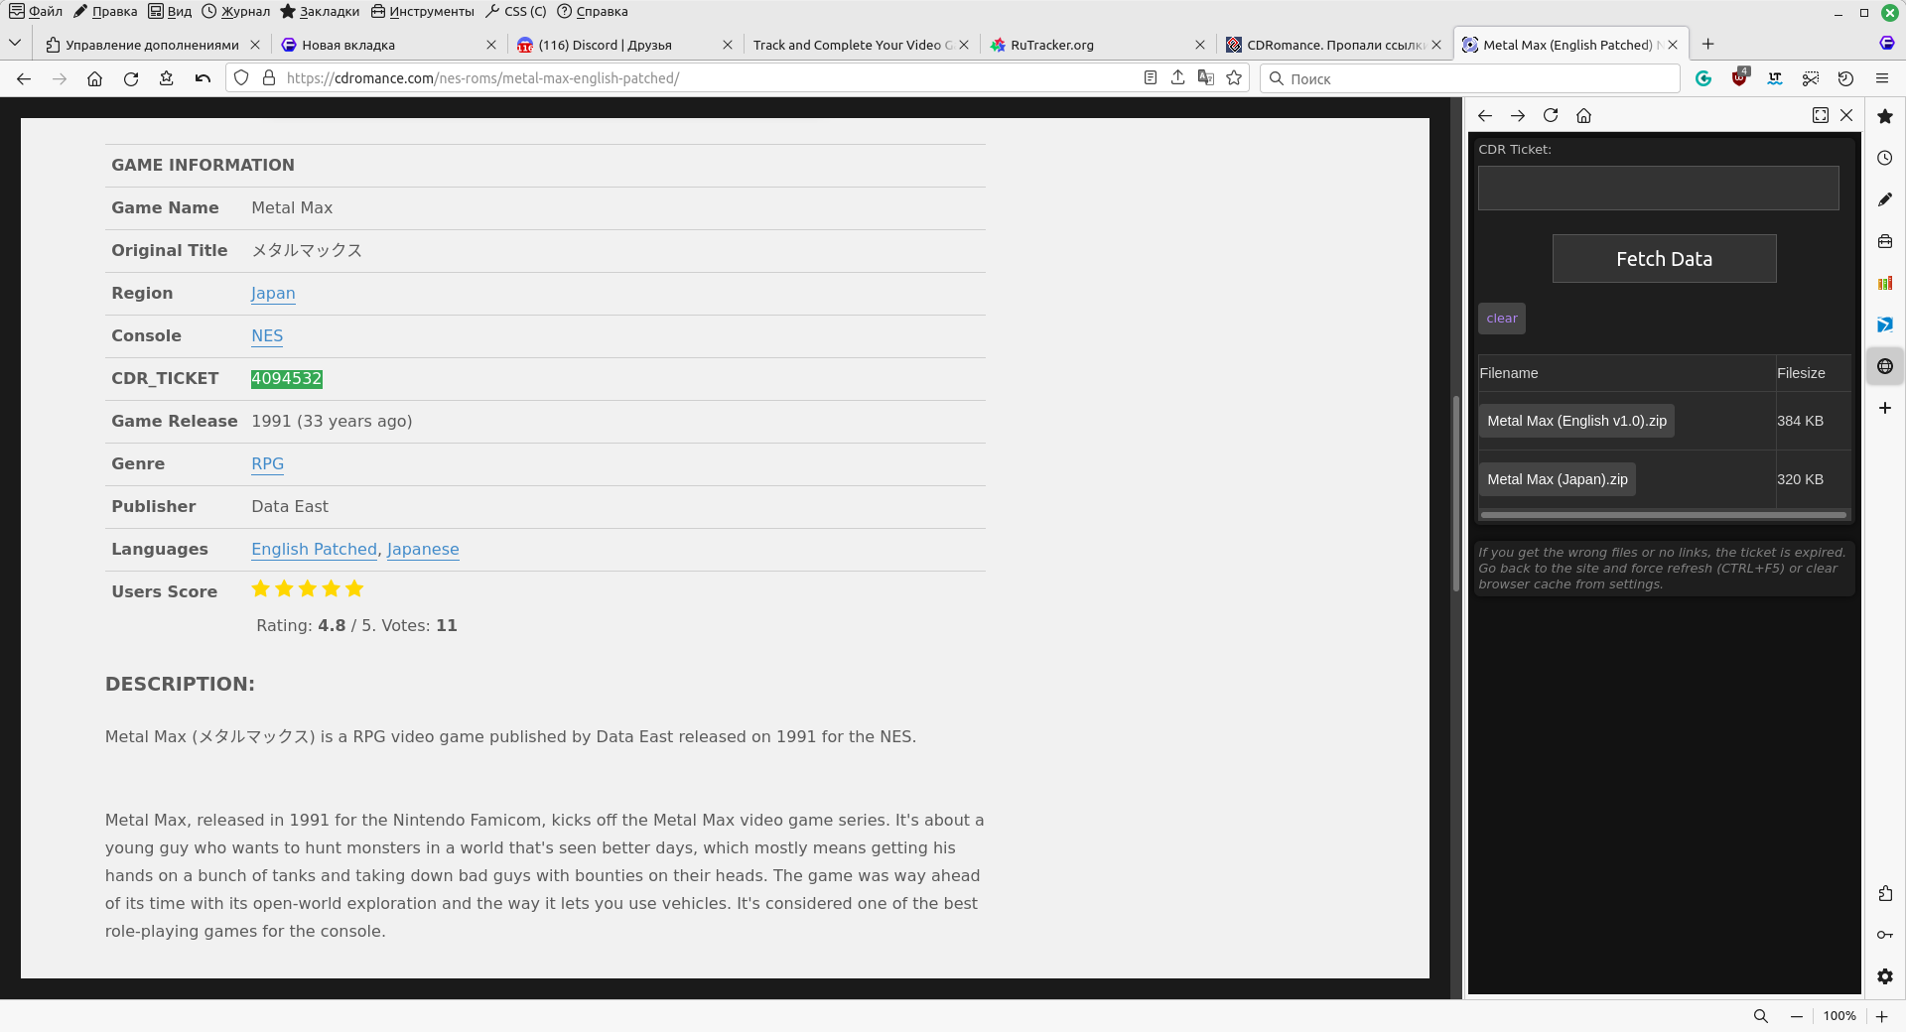Open the Japan region link
The image size is (1906, 1032).
pos(273,293)
